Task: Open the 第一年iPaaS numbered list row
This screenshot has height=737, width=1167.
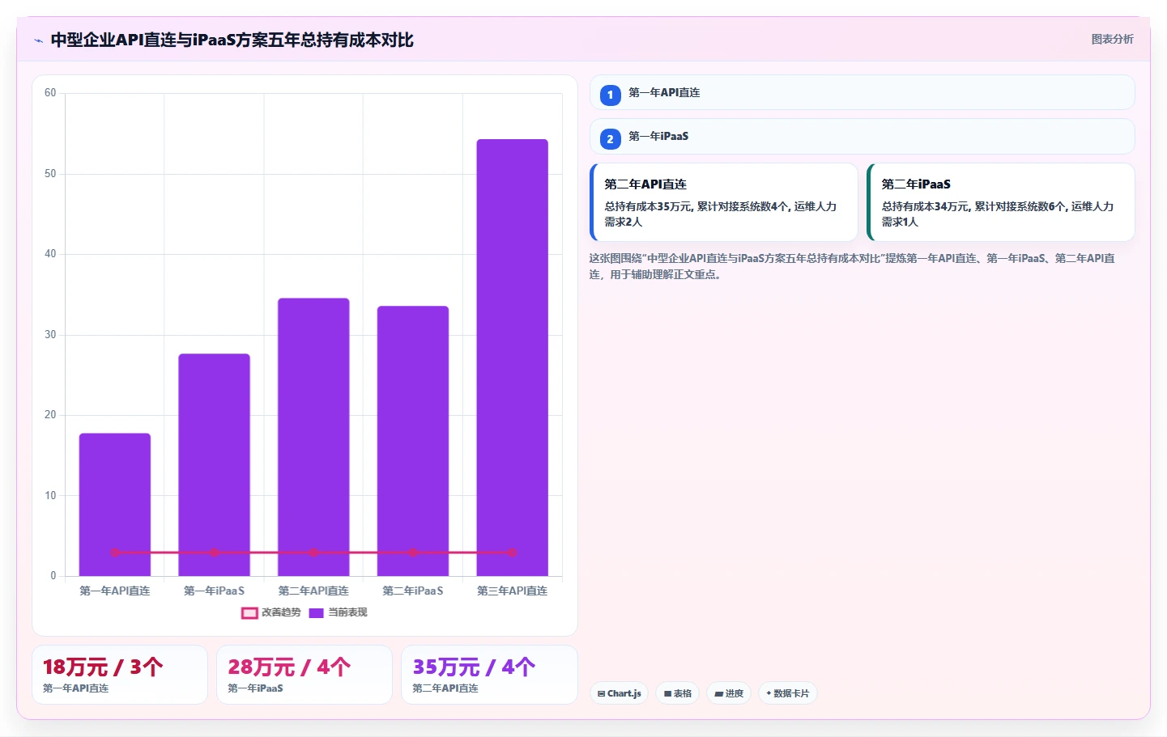Action: click(x=862, y=136)
